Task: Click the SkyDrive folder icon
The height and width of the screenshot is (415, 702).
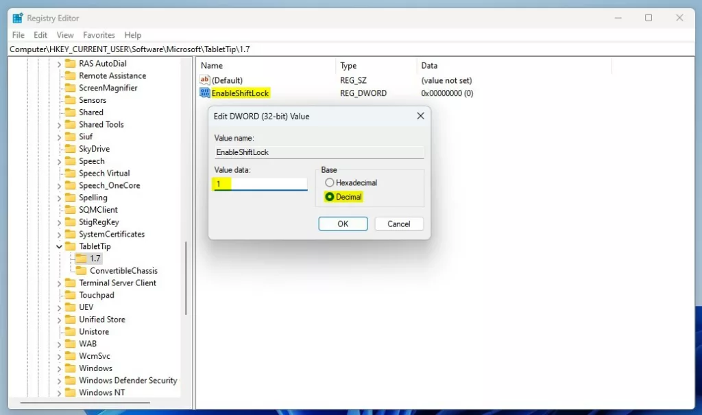Action: tap(71, 148)
